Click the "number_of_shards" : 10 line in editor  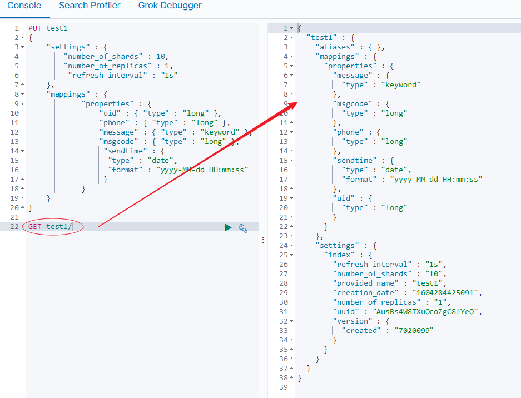tap(116, 57)
